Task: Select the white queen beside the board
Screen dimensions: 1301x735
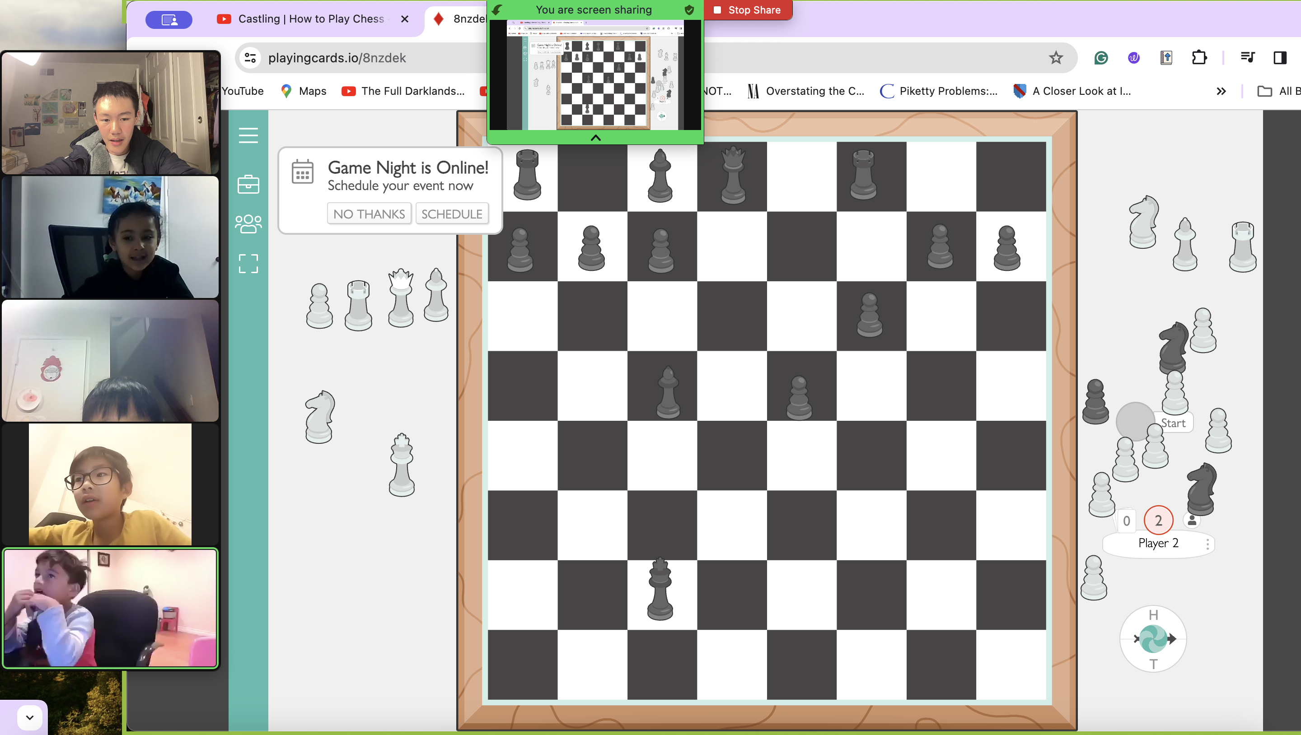Action: (x=401, y=298)
